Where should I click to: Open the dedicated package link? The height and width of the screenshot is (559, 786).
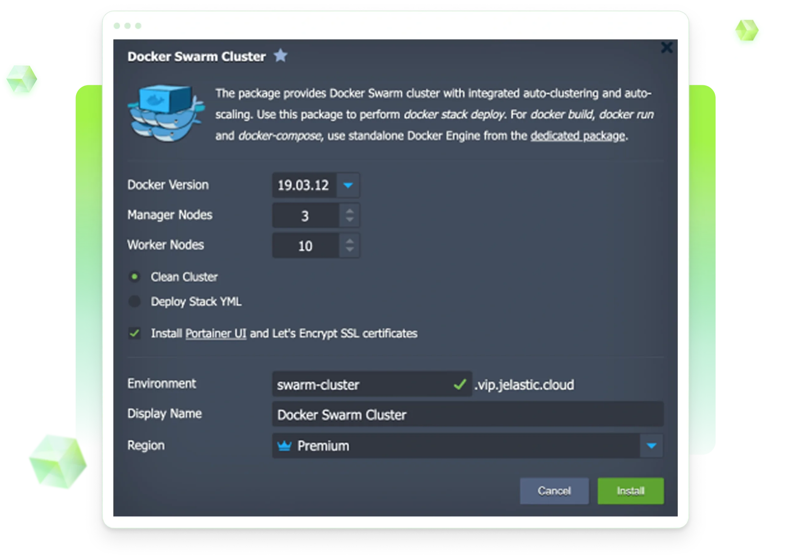pos(577,136)
